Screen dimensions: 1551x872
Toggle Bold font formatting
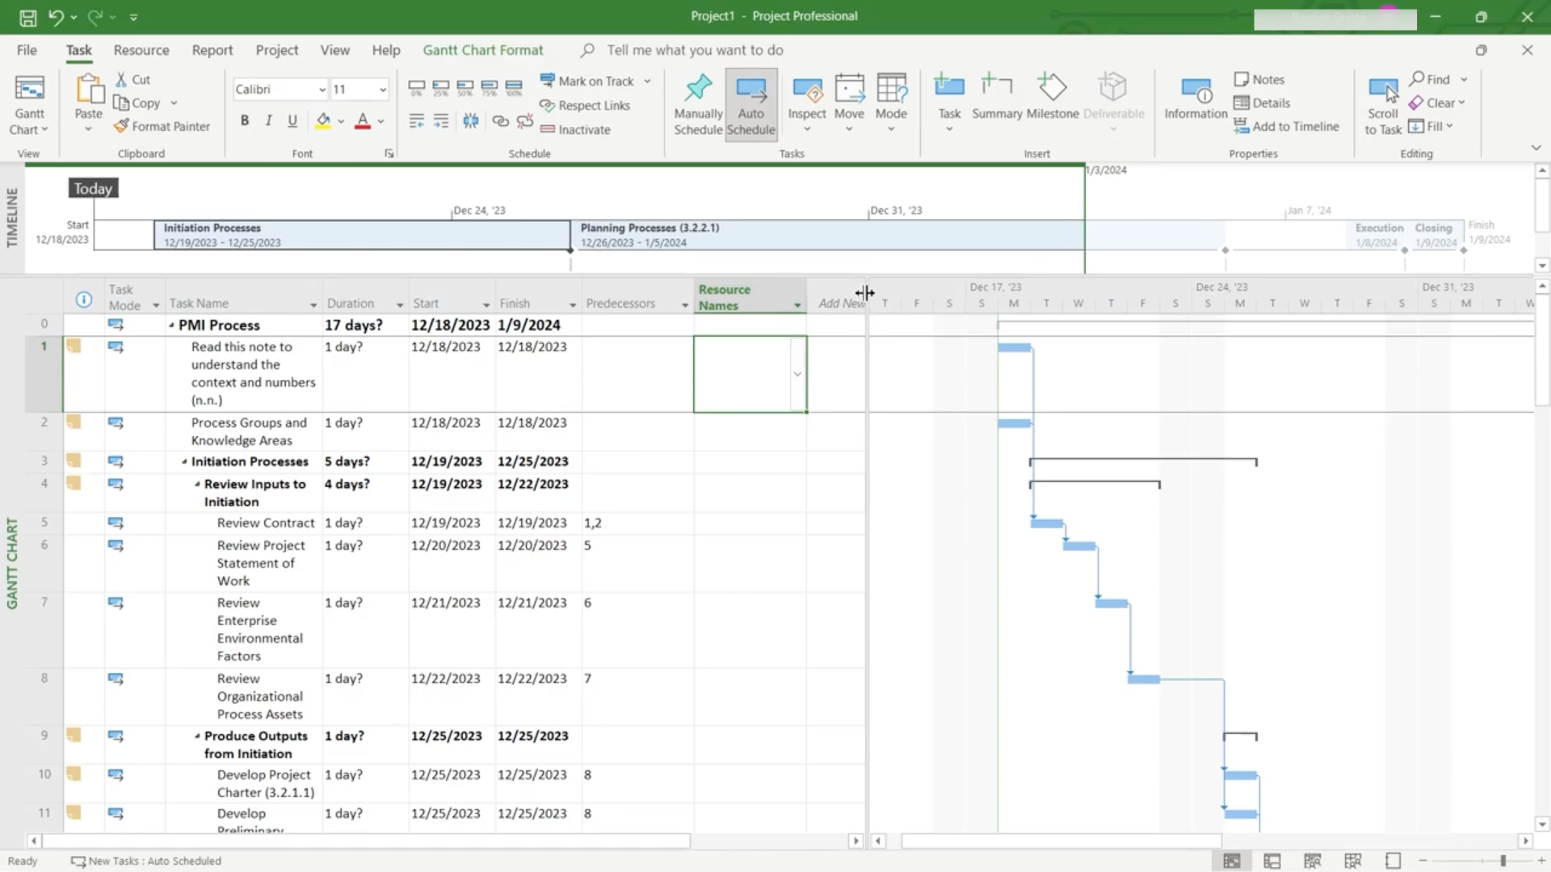tap(245, 121)
